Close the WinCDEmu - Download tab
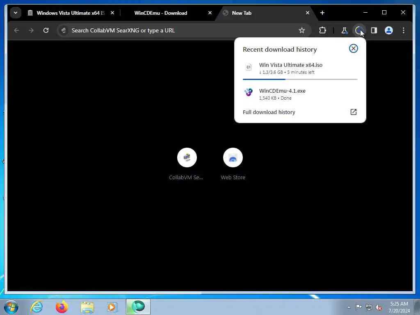Screen dimensions: 420x315 point(210,13)
